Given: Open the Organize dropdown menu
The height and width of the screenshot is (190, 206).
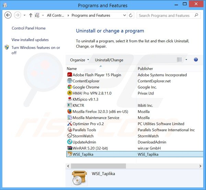Looking at the screenshot, I should 79,60.
